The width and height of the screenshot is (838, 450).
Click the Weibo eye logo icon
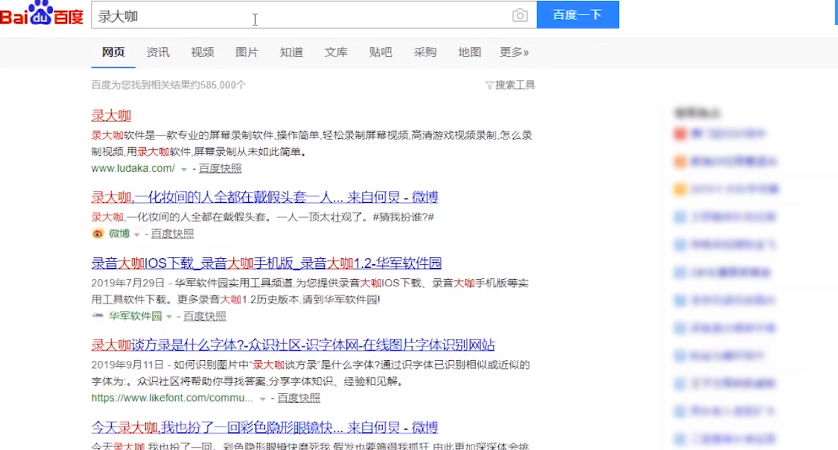point(98,234)
